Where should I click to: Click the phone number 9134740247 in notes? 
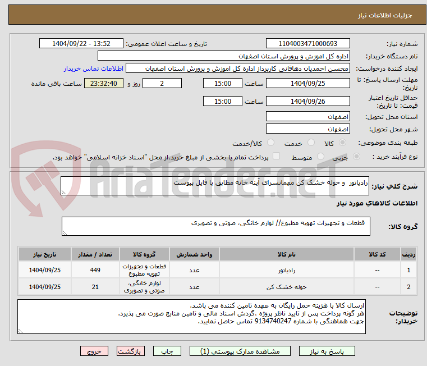(273, 321)
